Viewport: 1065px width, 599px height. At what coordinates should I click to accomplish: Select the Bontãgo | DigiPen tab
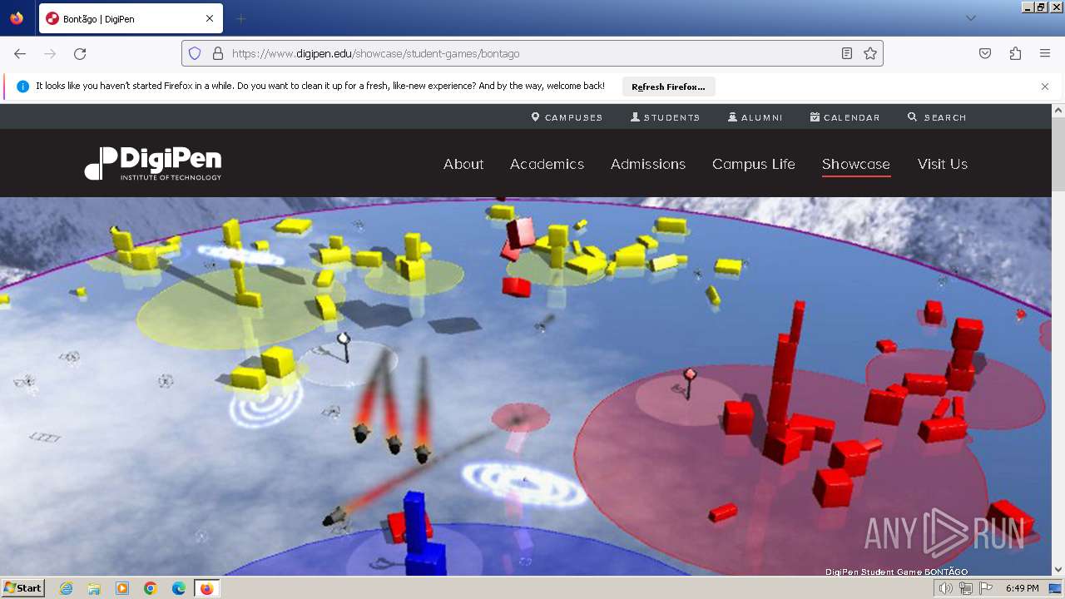pyautogui.click(x=130, y=18)
